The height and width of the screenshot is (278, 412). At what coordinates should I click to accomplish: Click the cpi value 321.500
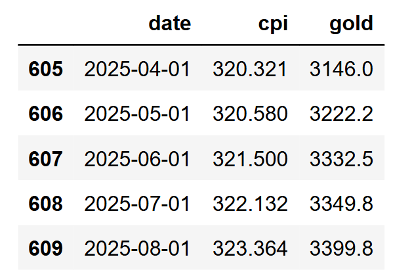250,159
